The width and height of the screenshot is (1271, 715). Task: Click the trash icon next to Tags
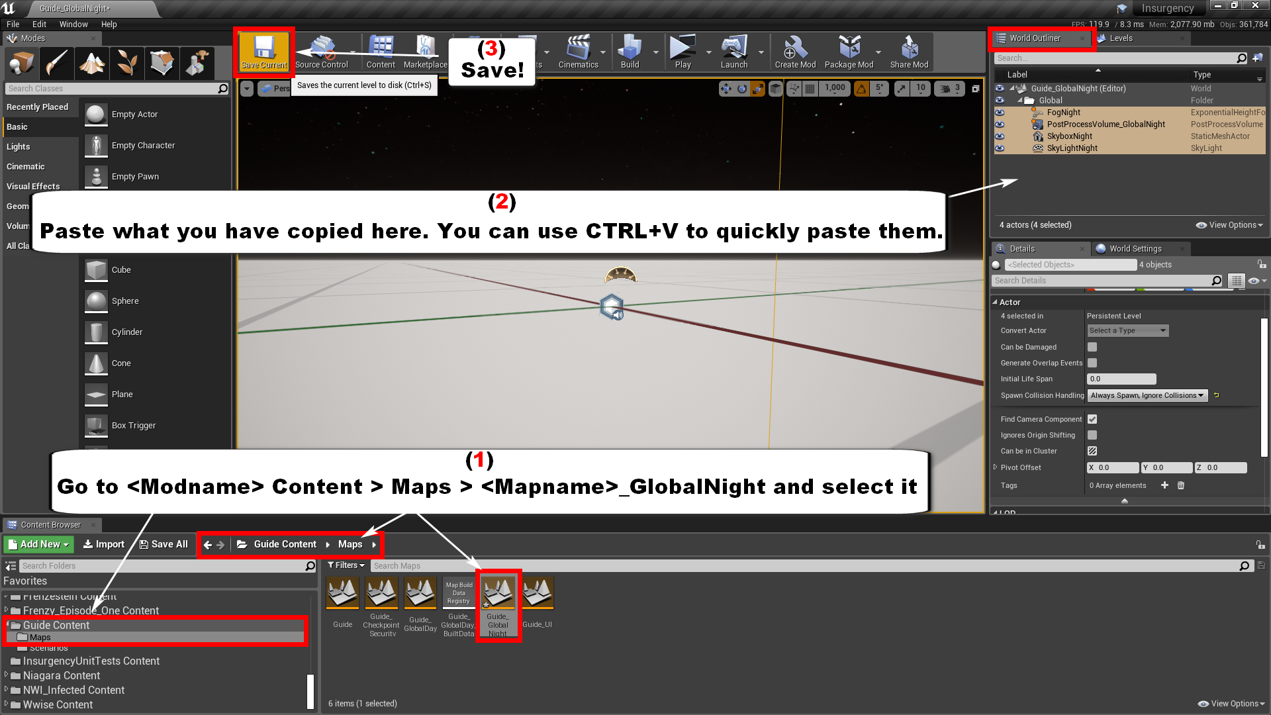(x=1180, y=485)
